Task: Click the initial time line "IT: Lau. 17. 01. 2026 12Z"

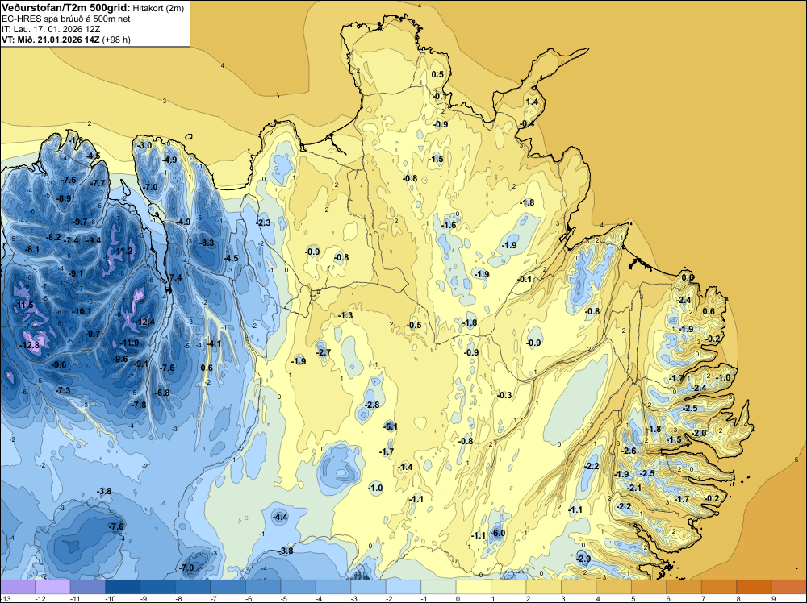Action: [51, 29]
